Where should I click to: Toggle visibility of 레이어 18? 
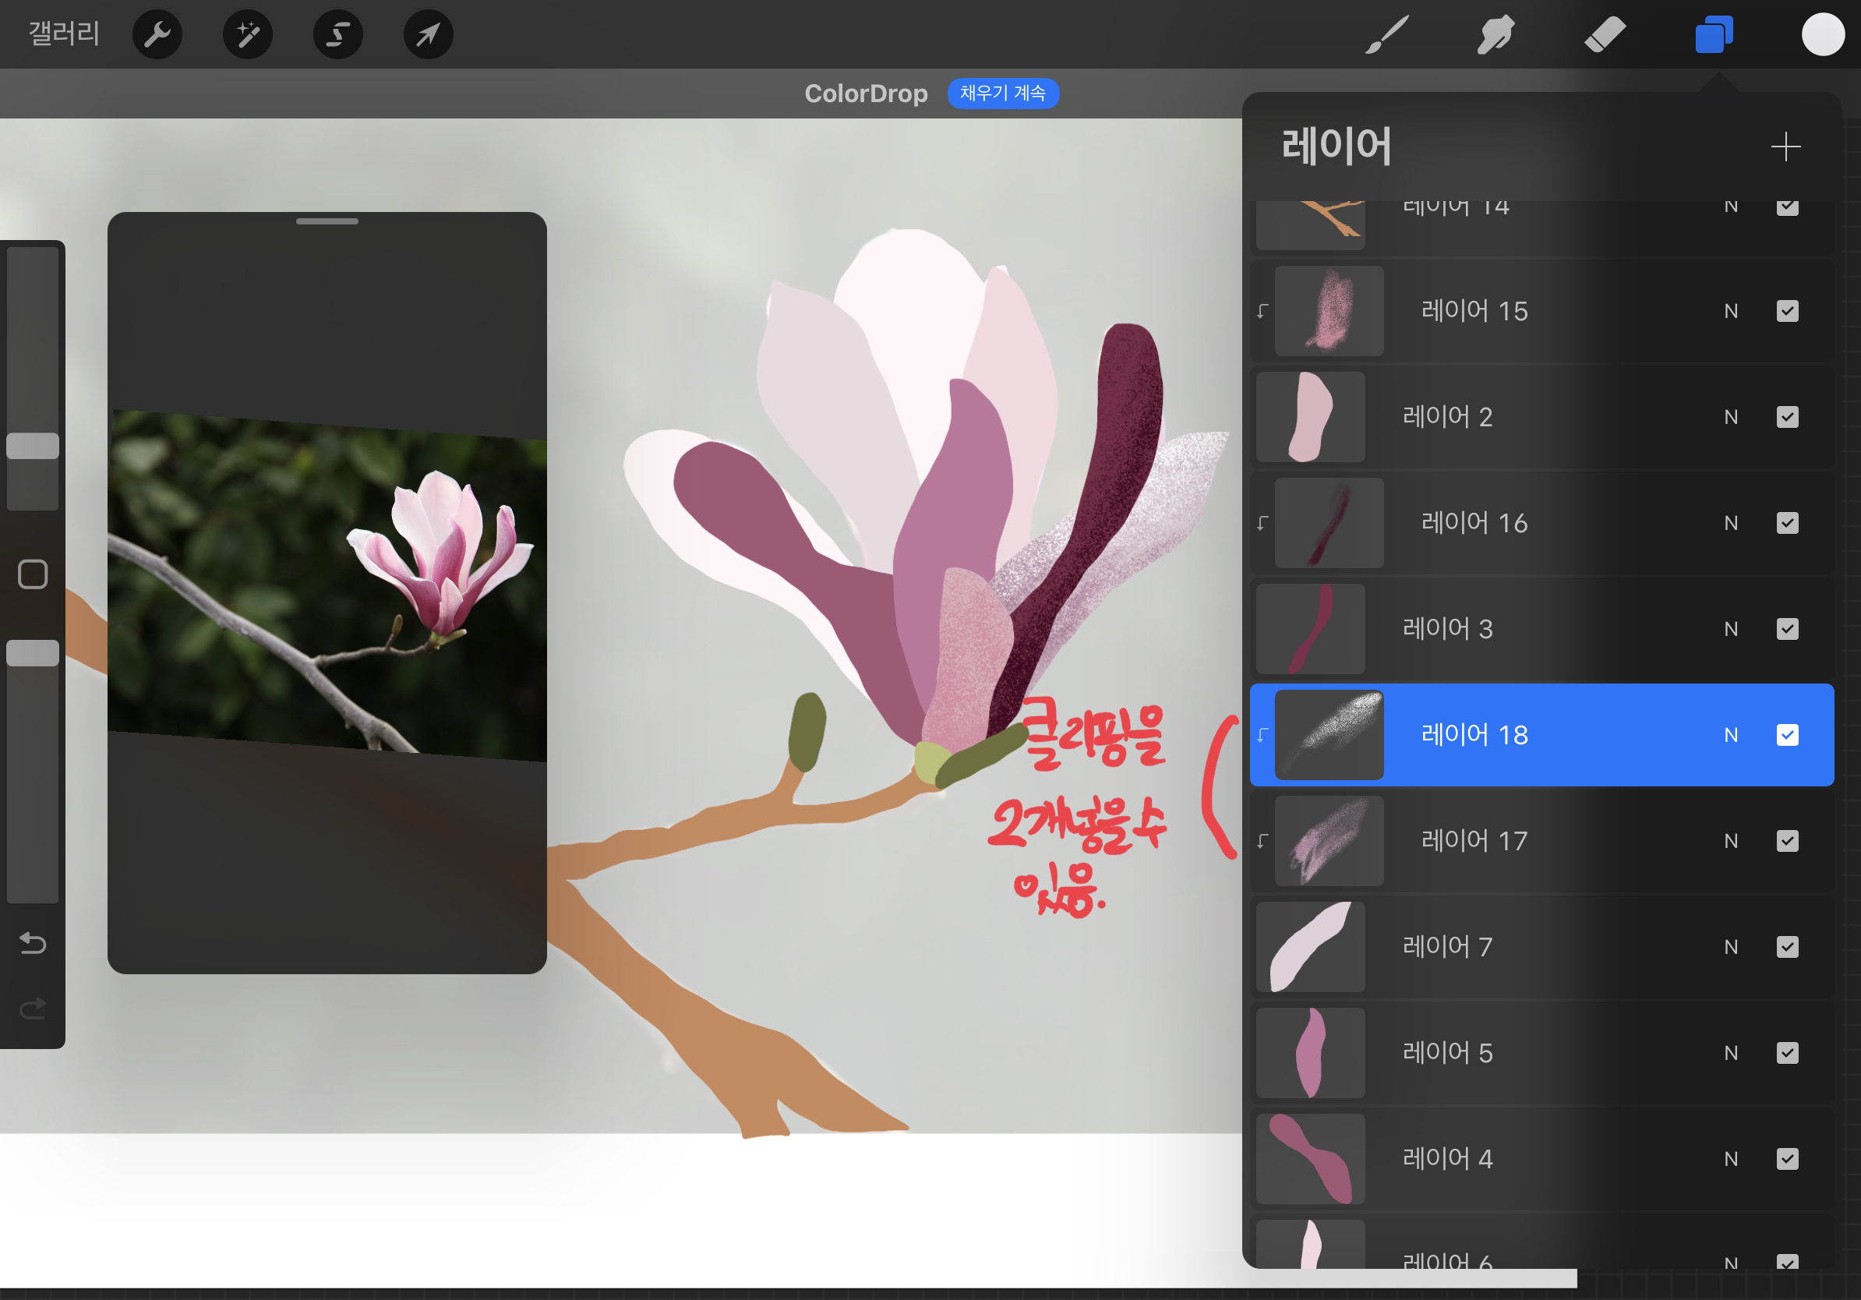(x=1786, y=735)
